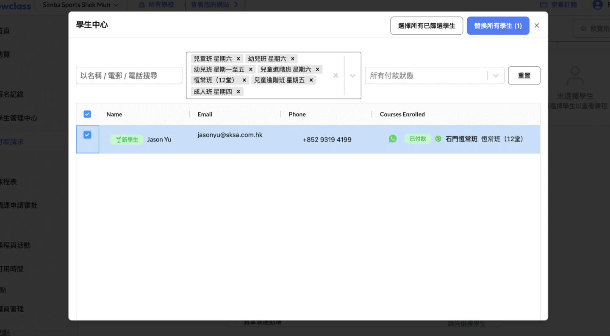This screenshot has width=610, height=336.
Task: Remove the 幼兒班 星期一至五 filter tag
Action: (251, 69)
